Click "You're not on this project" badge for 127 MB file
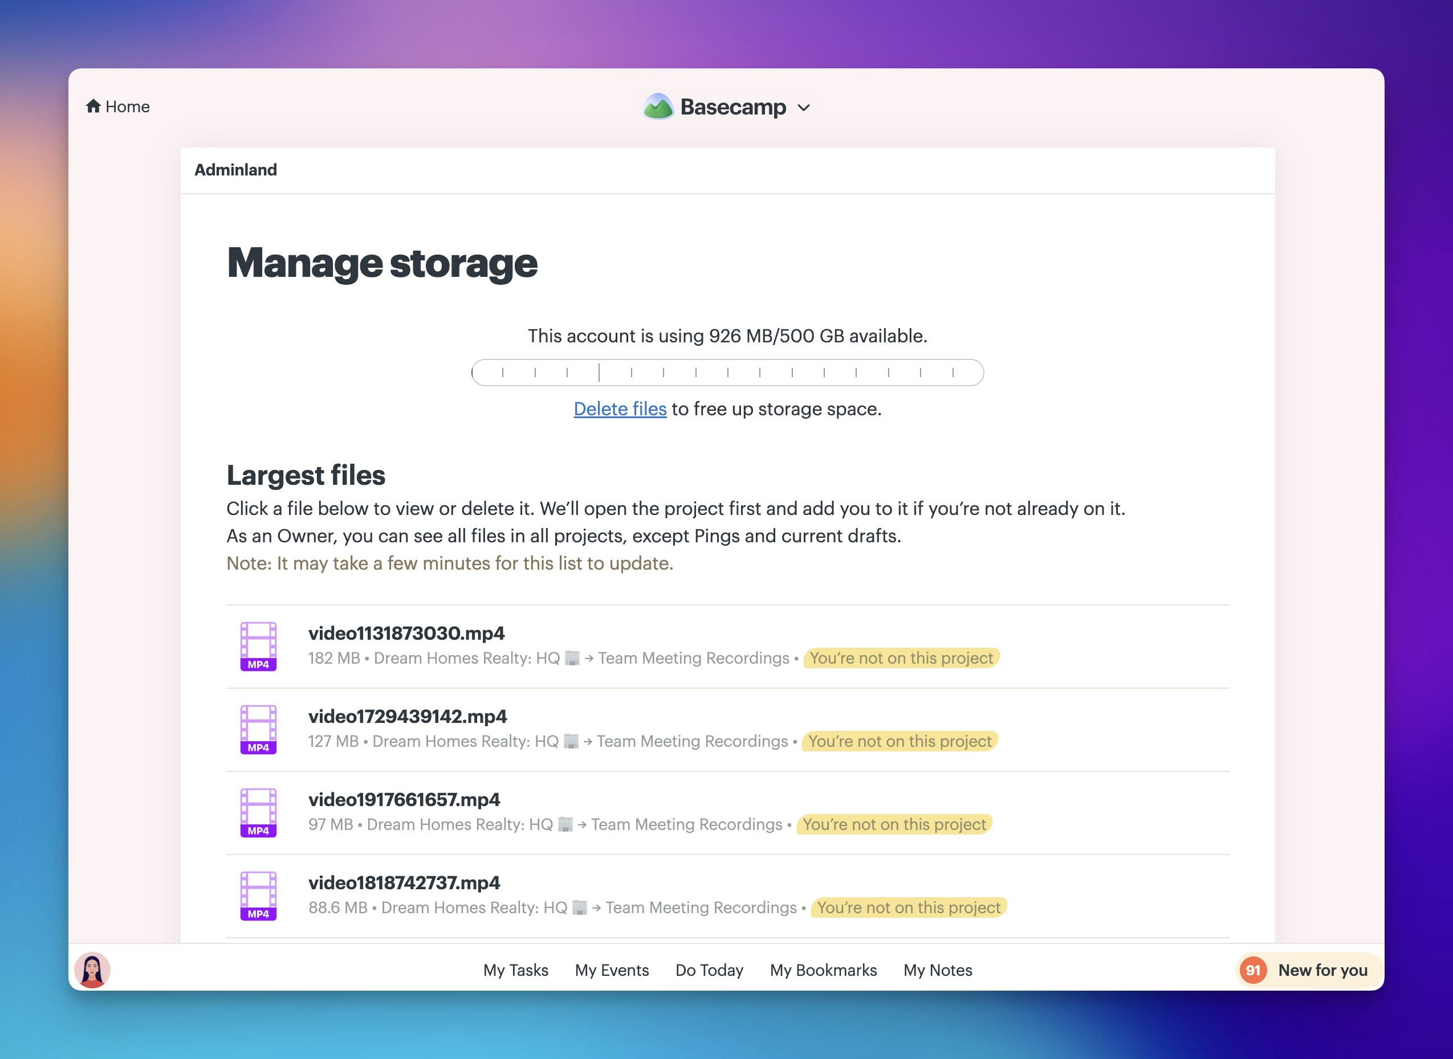 (x=900, y=742)
